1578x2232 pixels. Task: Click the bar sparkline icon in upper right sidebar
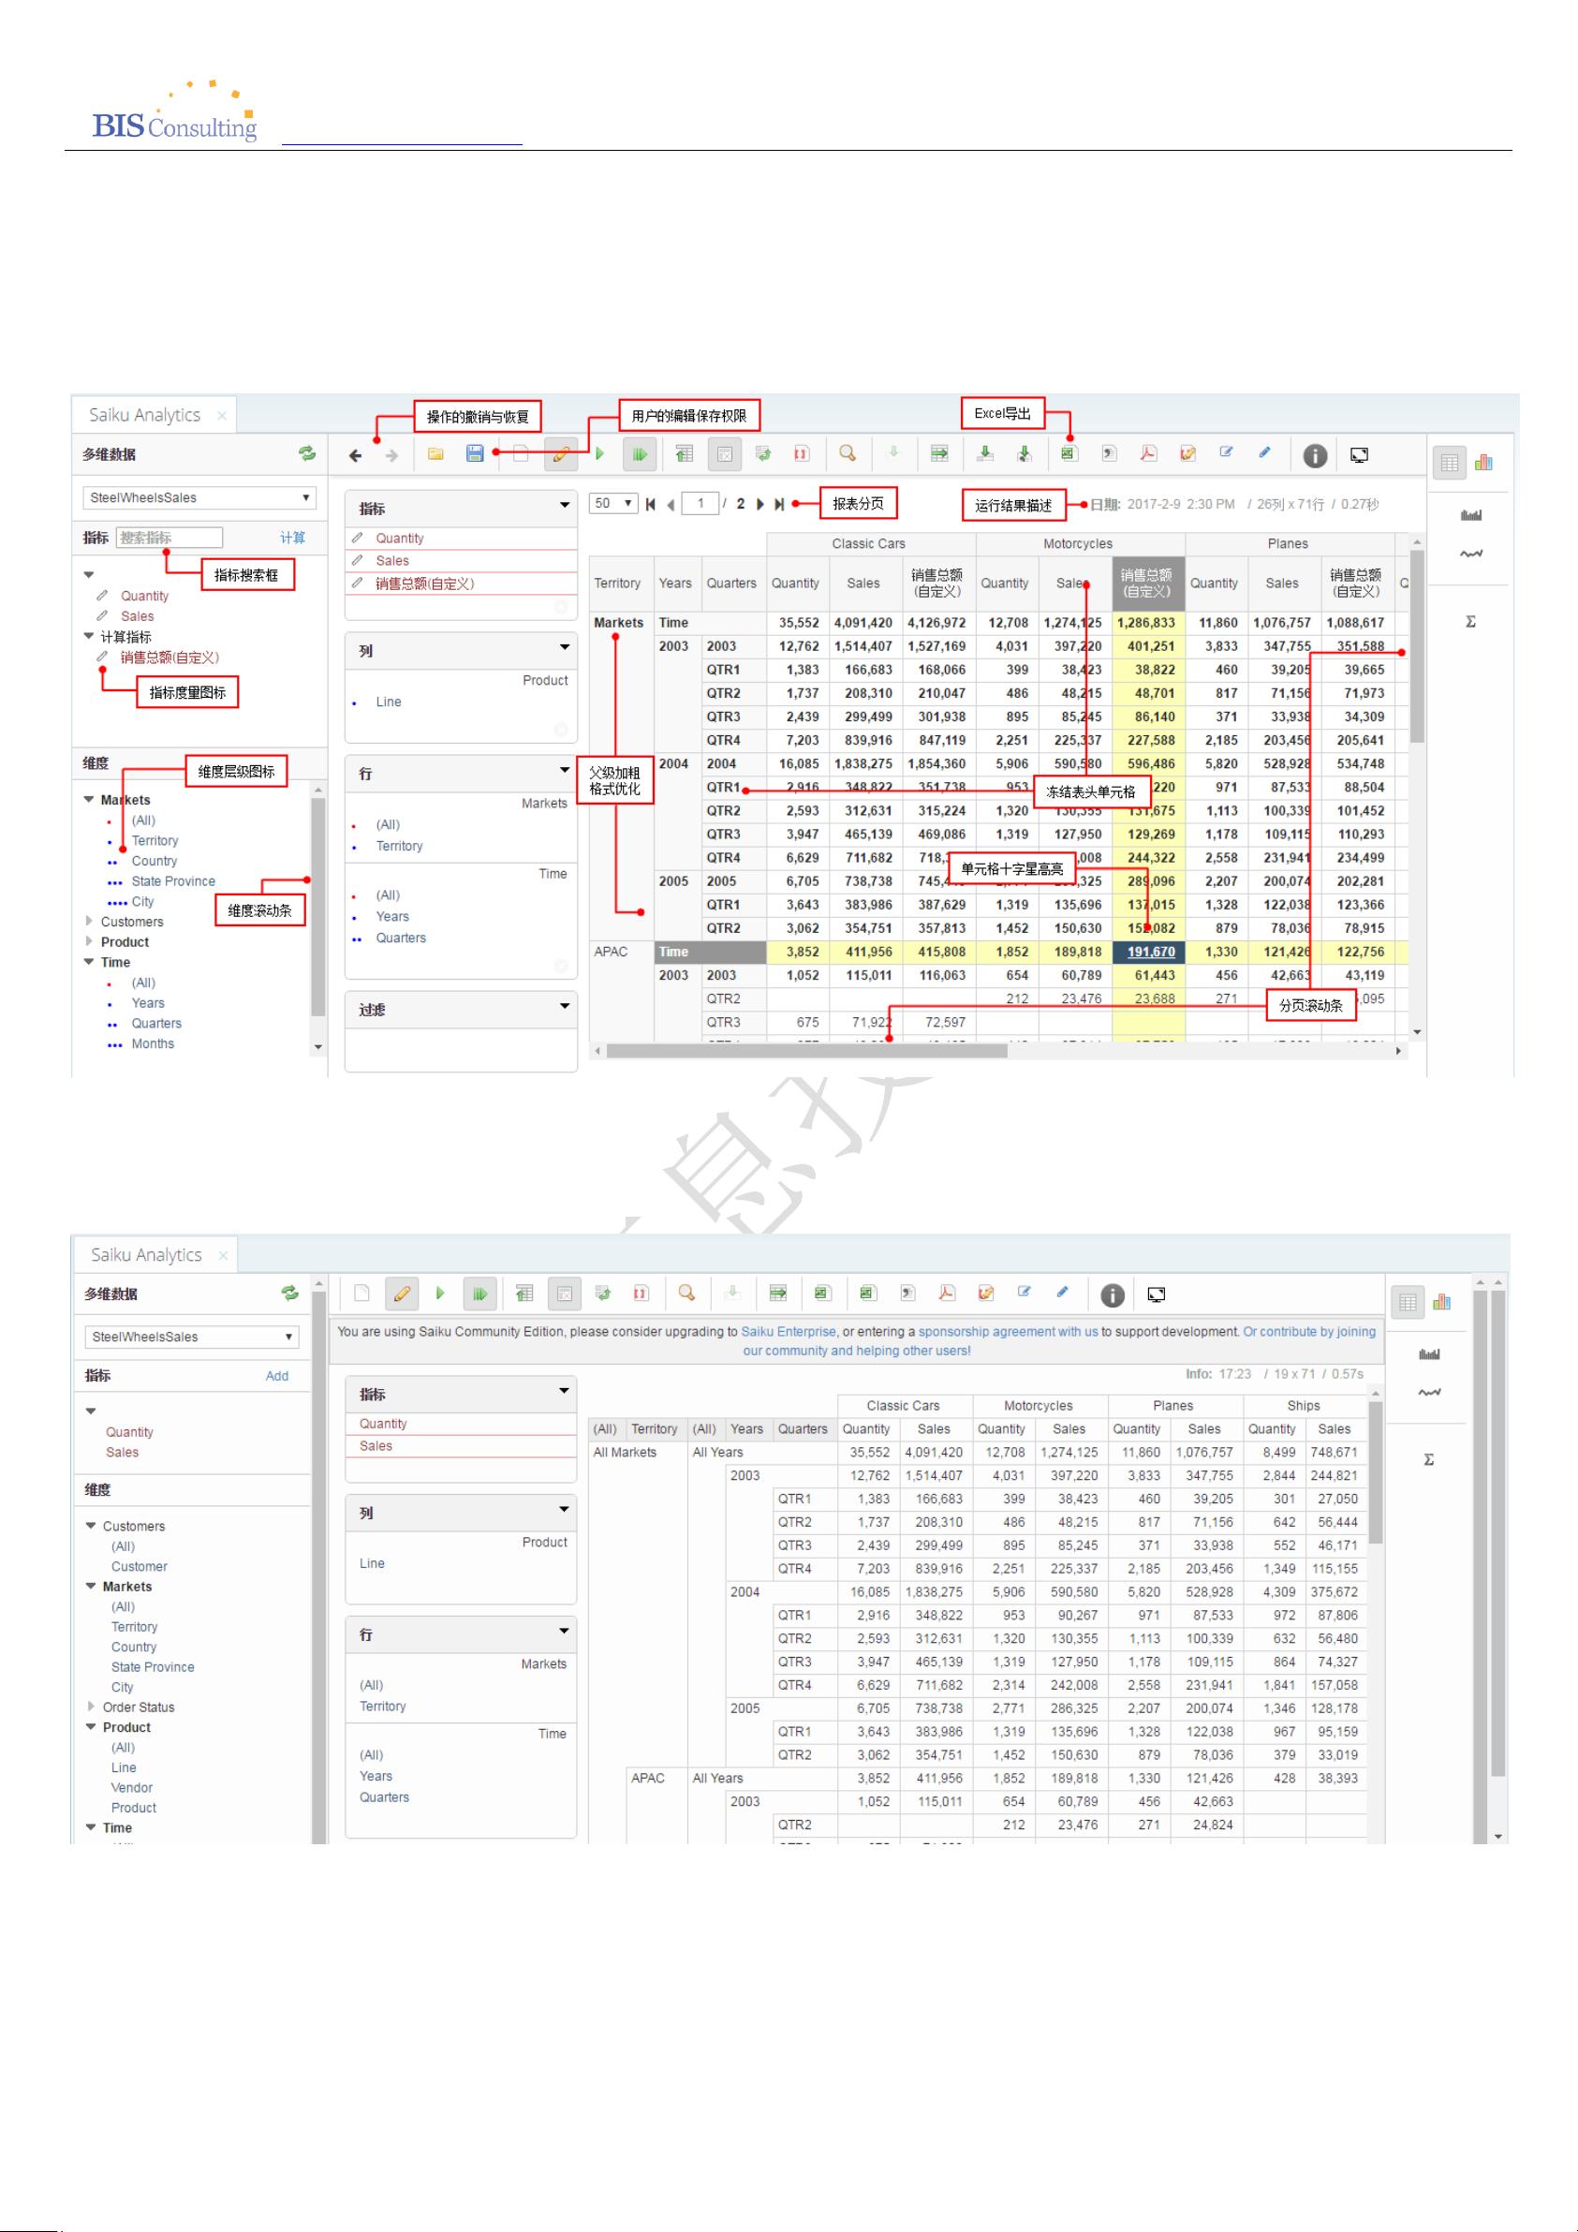point(1471,515)
